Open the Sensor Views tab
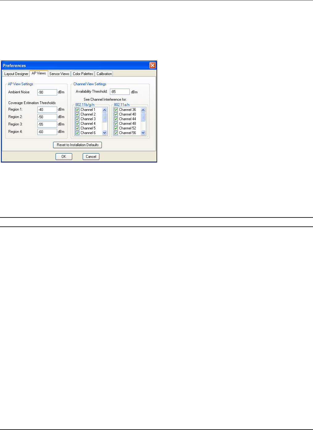 (59, 74)
